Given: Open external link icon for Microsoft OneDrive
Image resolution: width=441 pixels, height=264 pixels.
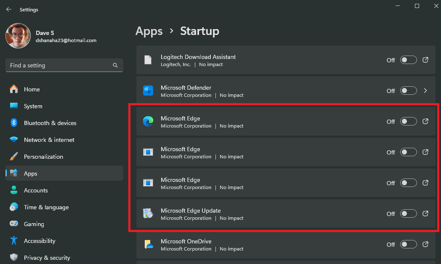Looking at the screenshot, I should (425, 244).
